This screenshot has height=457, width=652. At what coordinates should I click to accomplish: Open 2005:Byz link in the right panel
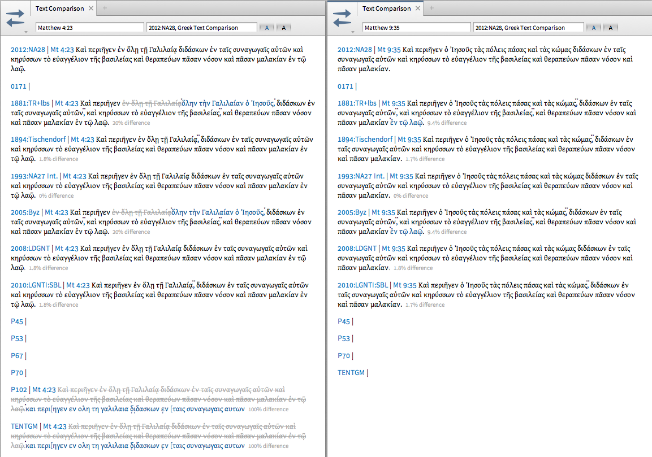[x=352, y=212]
